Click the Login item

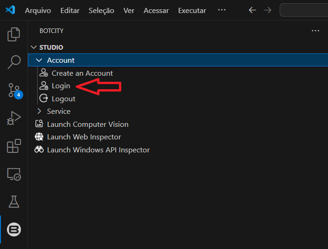60,86
